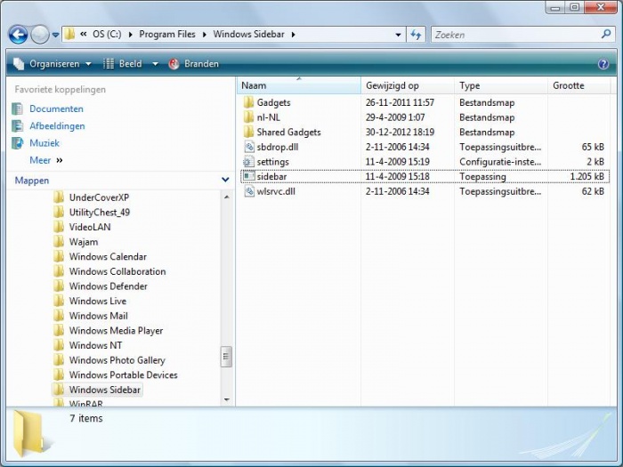This screenshot has width=623, height=467.
Task: Click the OS (C:) breadcrumb
Action: [x=107, y=34]
